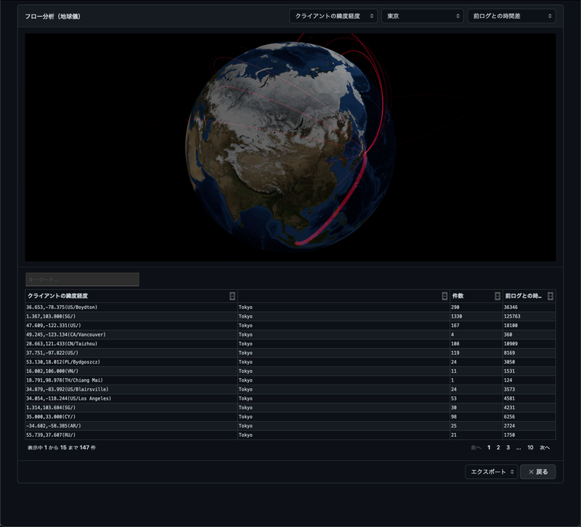Go to page 2 of results
The height and width of the screenshot is (527, 581).
(498, 448)
